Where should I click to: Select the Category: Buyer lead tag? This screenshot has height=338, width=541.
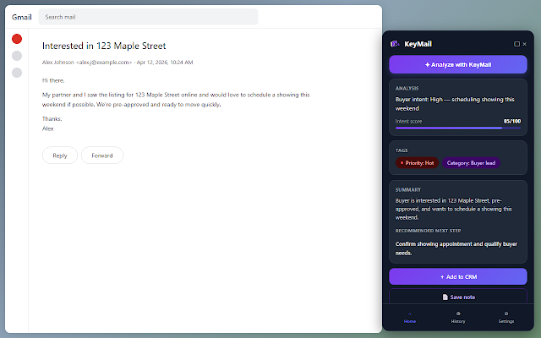(x=471, y=163)
